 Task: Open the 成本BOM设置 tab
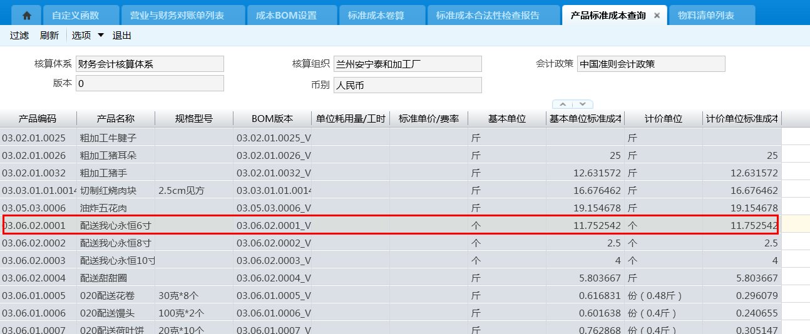click(287, 16)
